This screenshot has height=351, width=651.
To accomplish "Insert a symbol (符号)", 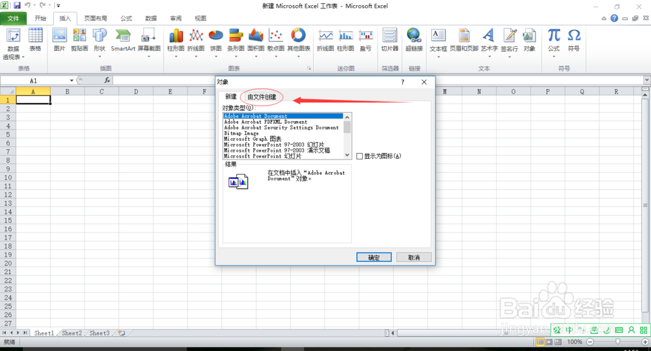I will (x=574, y=40).
